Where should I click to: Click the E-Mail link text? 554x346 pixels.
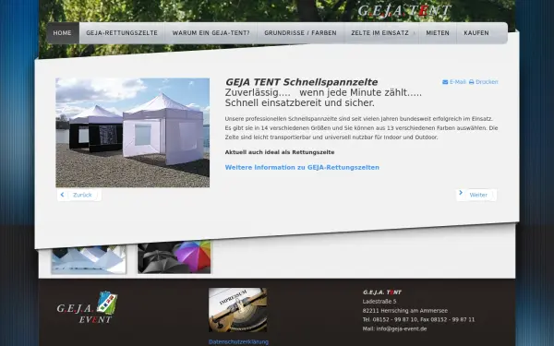pyautogui.click(x=458, y=82)
